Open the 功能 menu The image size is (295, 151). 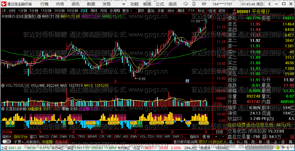click(x=135, y=4)
